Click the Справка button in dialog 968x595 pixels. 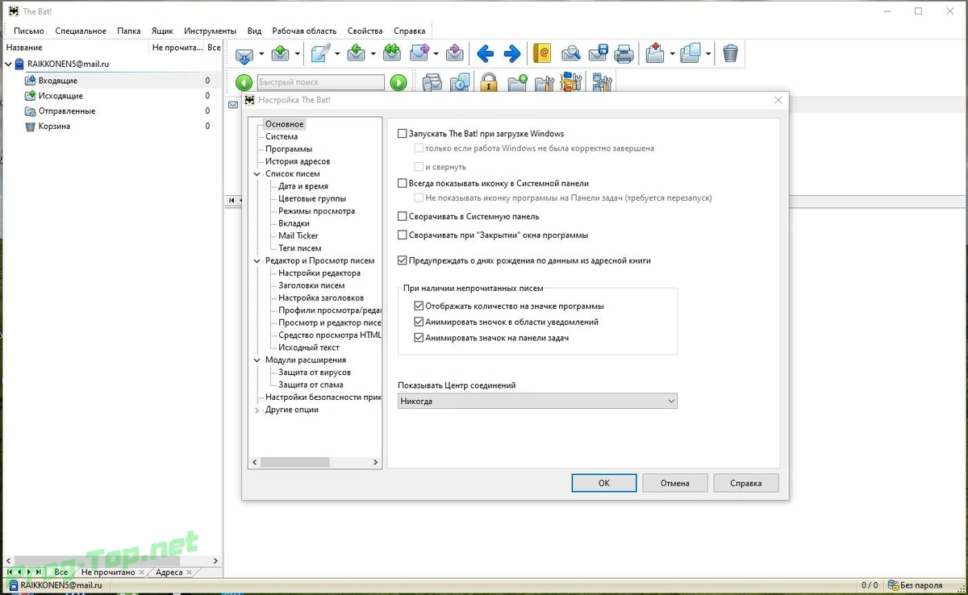click(x=746, y=483)
